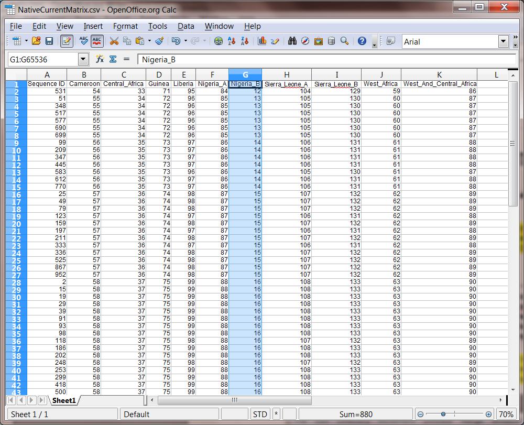Image resolution: width=524 pixels, height=425 pixels.
Task: Select column A header
Action: (x=47, y=74)
